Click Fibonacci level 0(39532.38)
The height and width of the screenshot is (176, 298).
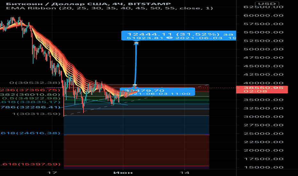[35, 83]
